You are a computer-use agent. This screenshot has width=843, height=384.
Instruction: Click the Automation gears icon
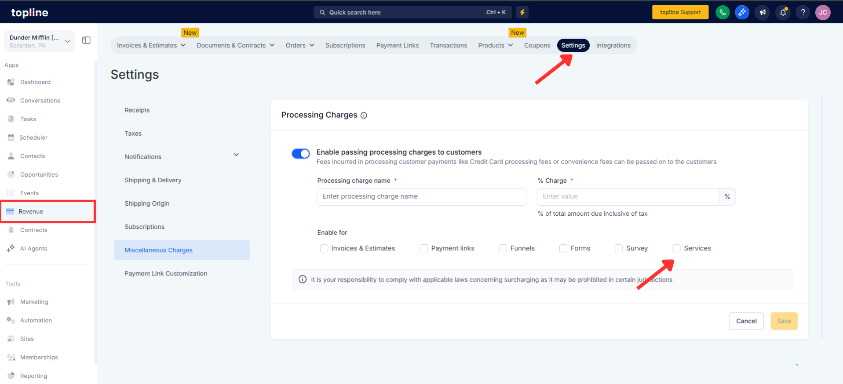coord(11,320)
